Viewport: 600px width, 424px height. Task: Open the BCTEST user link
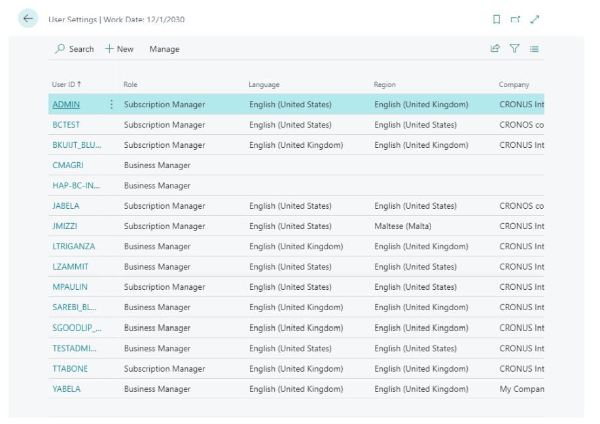(66, 125)
